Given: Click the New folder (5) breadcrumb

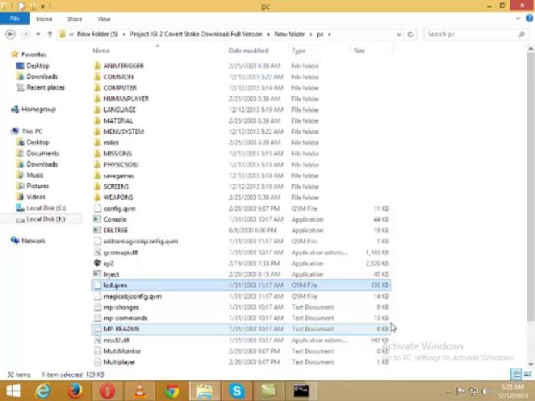Looking at the screenshot, I should (x=97, y=34).
